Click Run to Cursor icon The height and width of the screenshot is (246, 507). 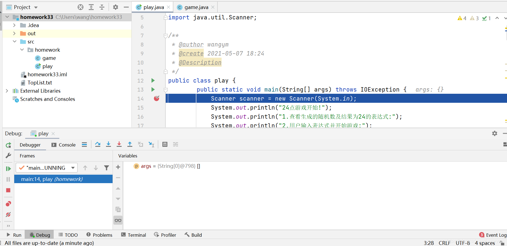click(151, 144)
